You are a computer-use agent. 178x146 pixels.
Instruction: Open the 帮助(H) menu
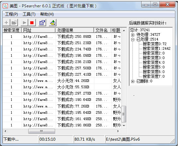click(47, 14)
